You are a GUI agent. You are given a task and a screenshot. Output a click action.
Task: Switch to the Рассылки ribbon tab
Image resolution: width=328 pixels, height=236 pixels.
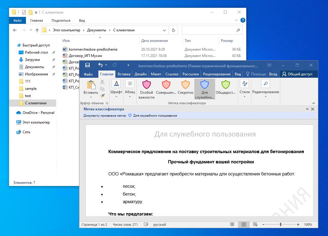[191, 74]
